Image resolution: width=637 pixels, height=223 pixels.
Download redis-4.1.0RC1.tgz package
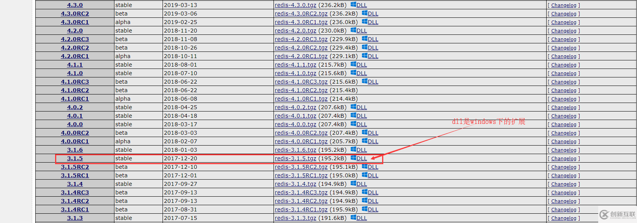[x=301, y=99]
